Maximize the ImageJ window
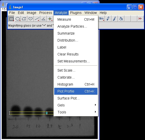 [x=135, y=7]
